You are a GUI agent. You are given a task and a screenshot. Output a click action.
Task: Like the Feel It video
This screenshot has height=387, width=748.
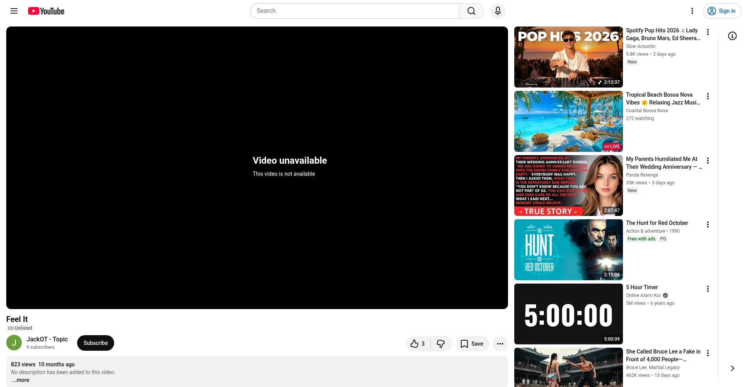[418, 344]
